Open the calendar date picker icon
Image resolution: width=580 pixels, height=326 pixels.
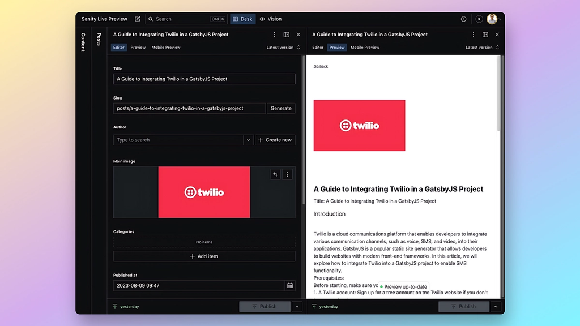click(x=290, y=285)
